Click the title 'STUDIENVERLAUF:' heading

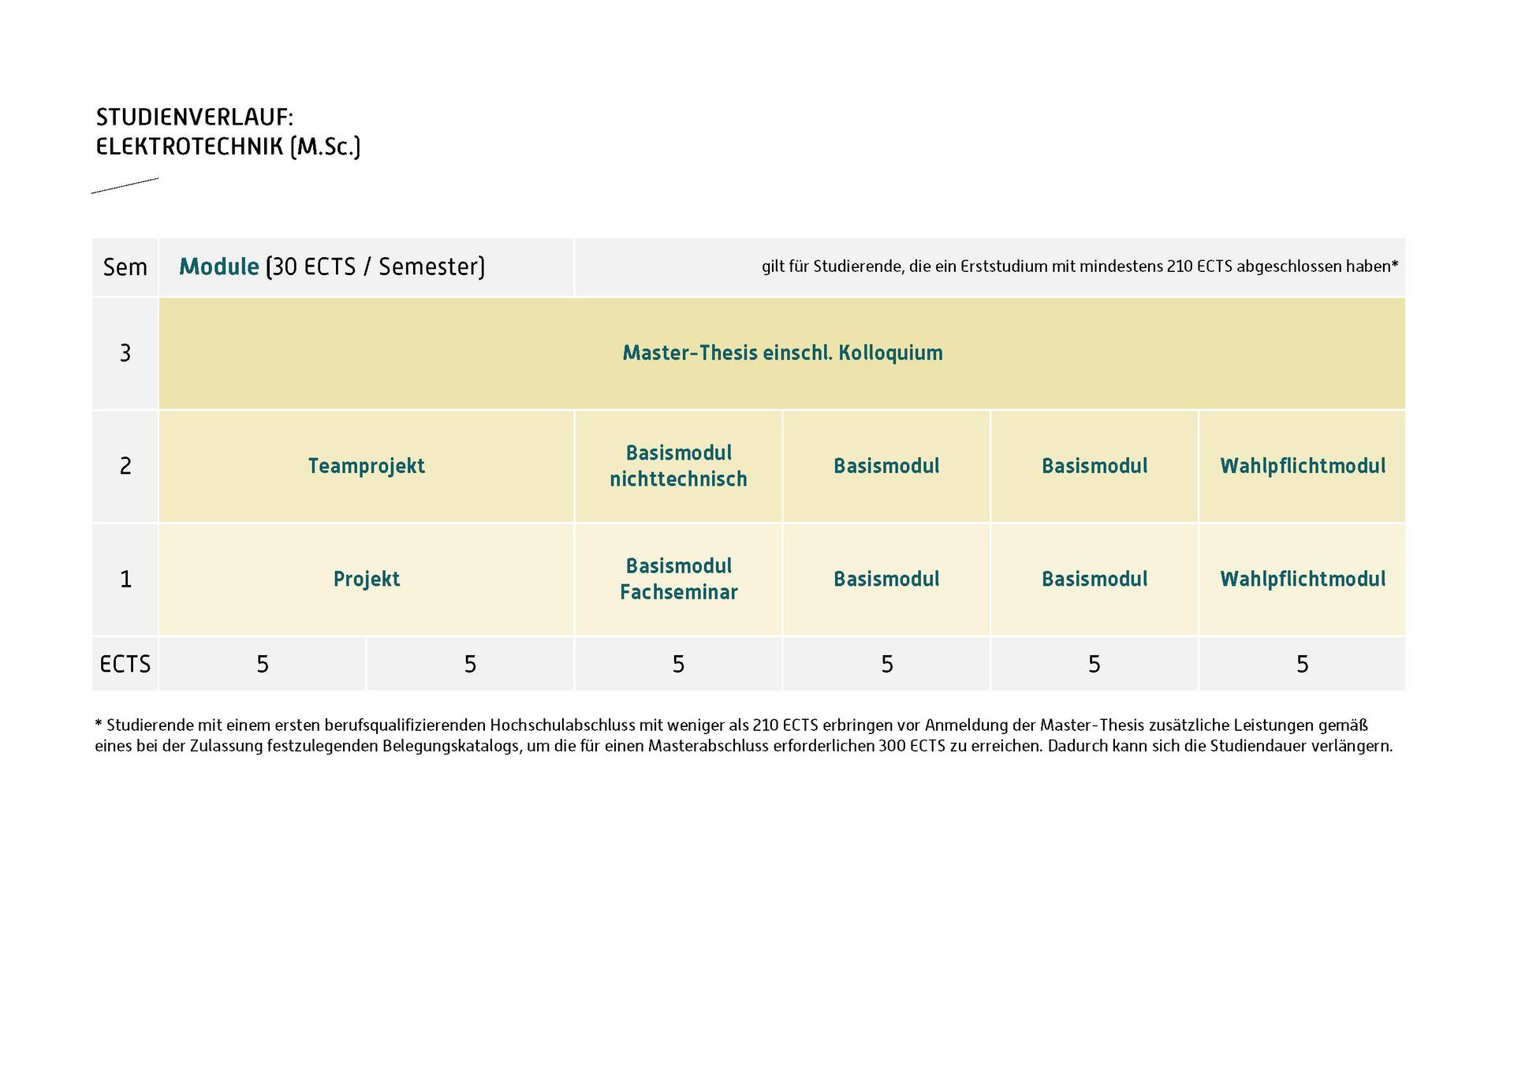point(194,117)
